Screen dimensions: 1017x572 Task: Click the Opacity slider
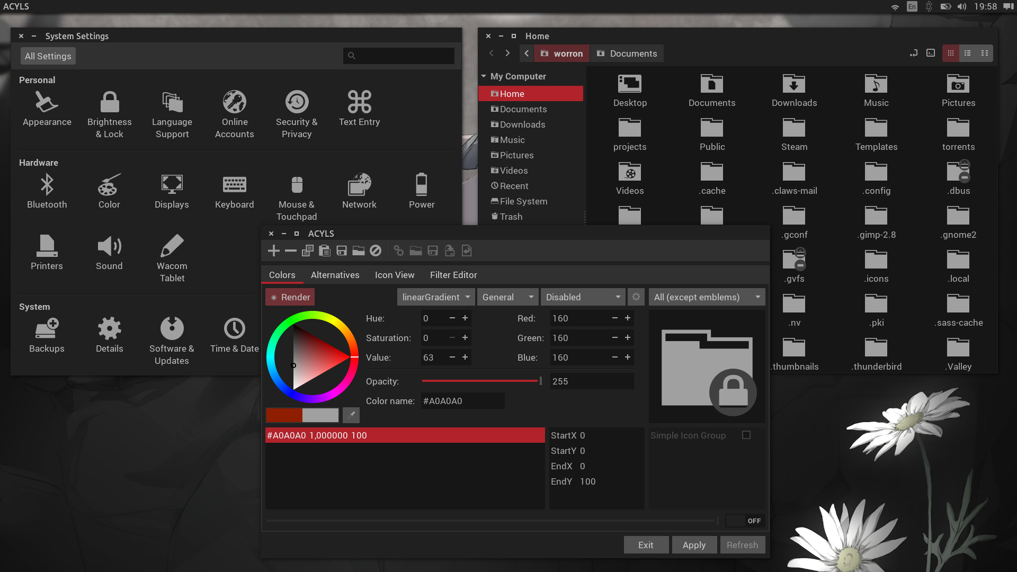tap(481, 381)
